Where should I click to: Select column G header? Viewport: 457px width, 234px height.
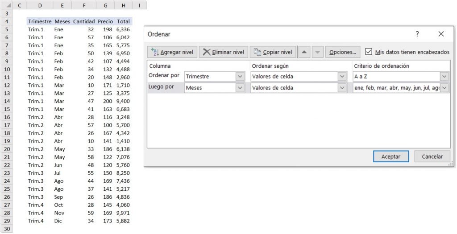pos(105,5)
